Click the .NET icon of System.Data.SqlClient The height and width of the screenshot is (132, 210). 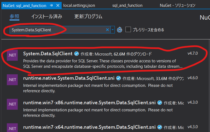(x=12, y=55)
